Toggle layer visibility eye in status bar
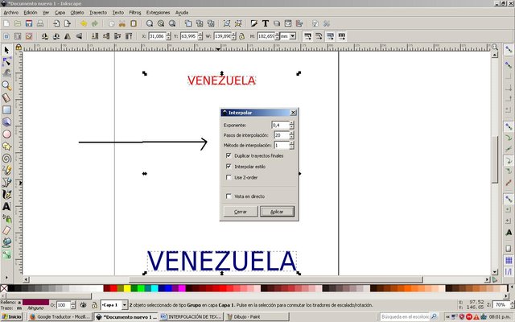This screenshot has width=515, height=322. (83, 305)
